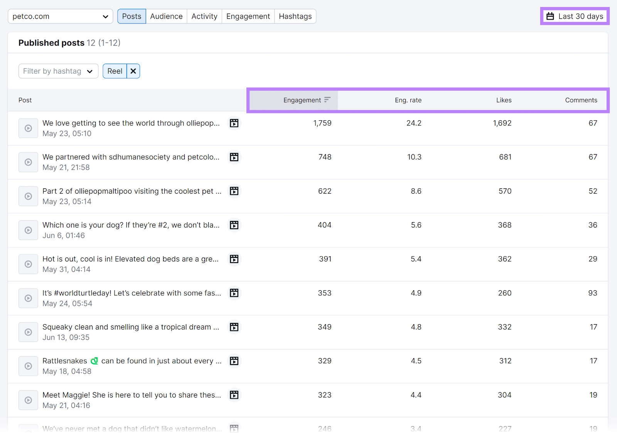Switch to the Activity tab
The image size is (617, 433).
tap(204, 16)
